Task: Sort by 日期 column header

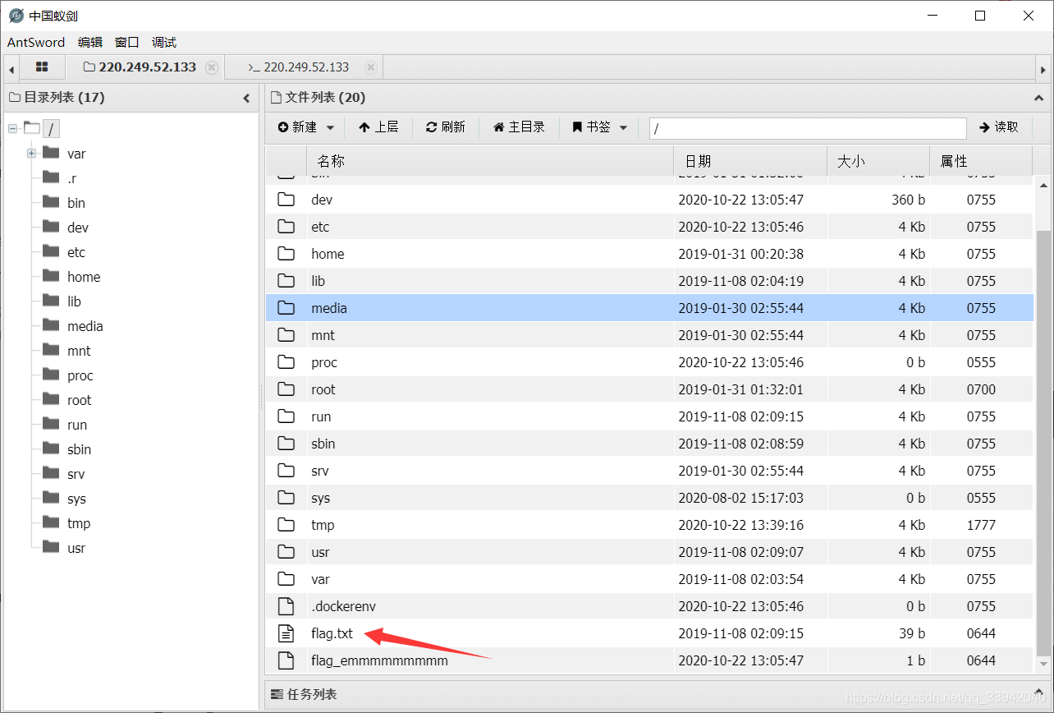Action: [x=750, y=161]
